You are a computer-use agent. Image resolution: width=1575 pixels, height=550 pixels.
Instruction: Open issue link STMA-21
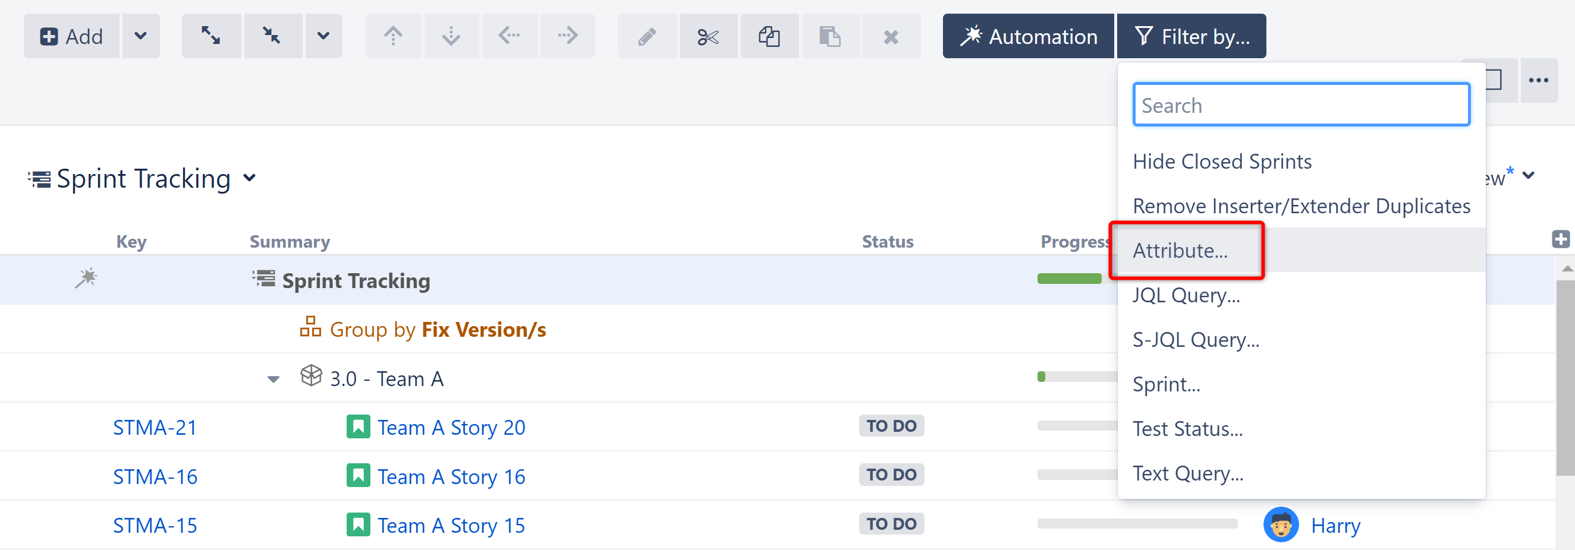(155, 427)
